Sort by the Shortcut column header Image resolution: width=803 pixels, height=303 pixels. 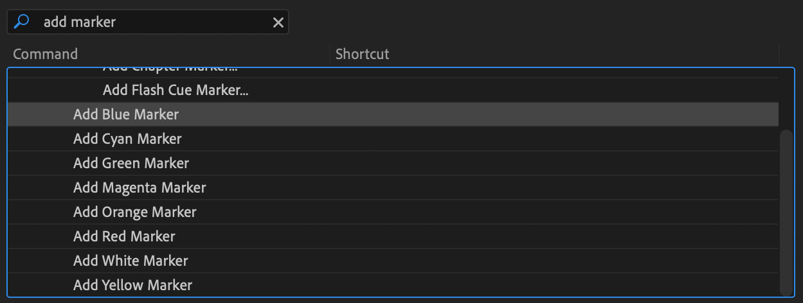click(362, 54)
